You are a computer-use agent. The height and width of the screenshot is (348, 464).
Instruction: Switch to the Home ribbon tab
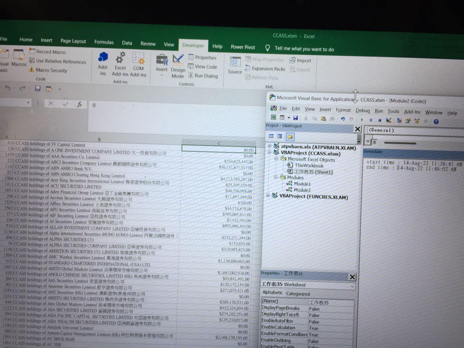[26, 40]
